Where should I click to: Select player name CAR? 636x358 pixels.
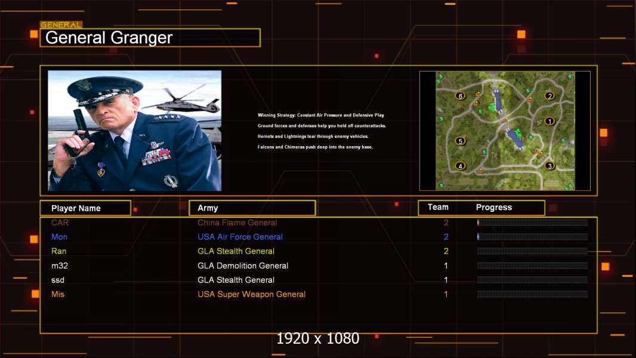(60, 223)
